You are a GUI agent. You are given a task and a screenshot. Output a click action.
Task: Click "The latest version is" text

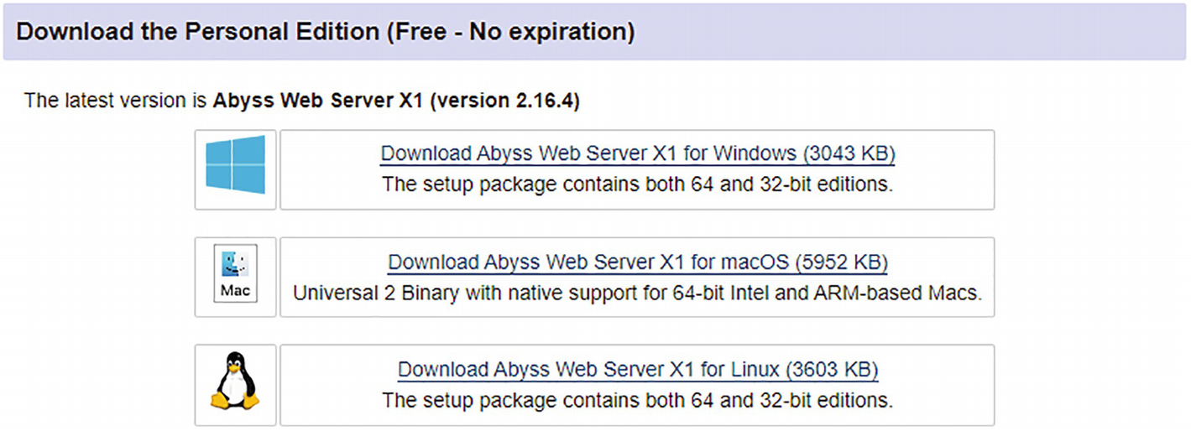pos(115,101)
